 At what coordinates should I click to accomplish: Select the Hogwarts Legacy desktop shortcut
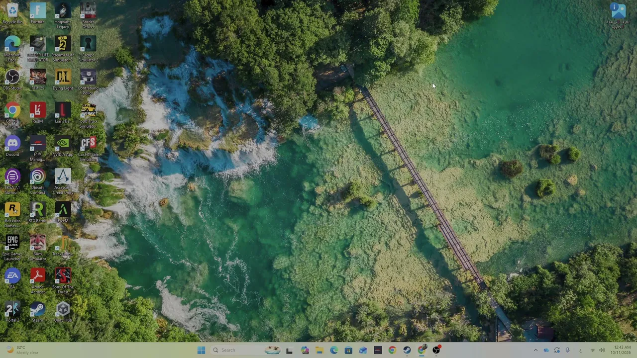click(x=63, y=15)
